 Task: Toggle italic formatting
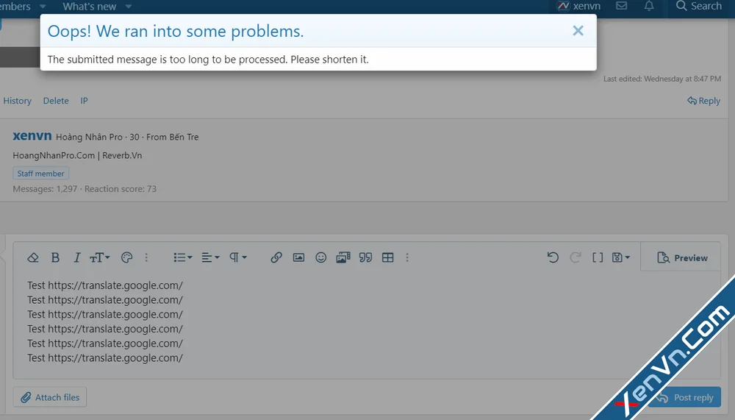click(x=77, y=257)
